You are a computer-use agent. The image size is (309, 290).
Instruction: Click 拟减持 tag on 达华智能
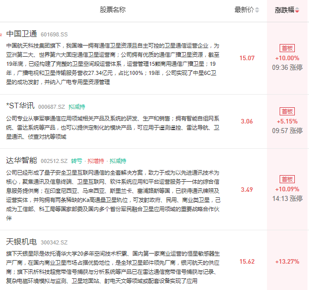pos(118,161)
